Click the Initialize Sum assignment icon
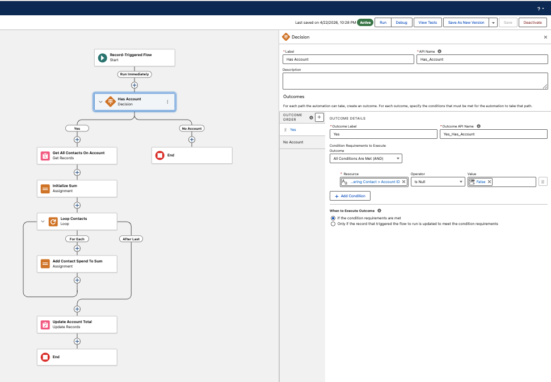This screenshot has width=551, height=382. [x=45, y=189]
